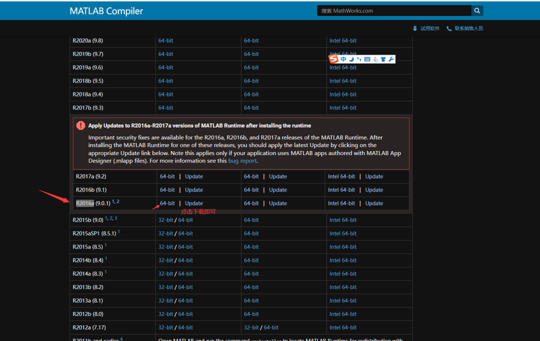Image resolution: width=540 pixels, height=341 pixels.
Task: Download Intel 64-bit for R2016b (9.1)
Action: click(341, 190)
